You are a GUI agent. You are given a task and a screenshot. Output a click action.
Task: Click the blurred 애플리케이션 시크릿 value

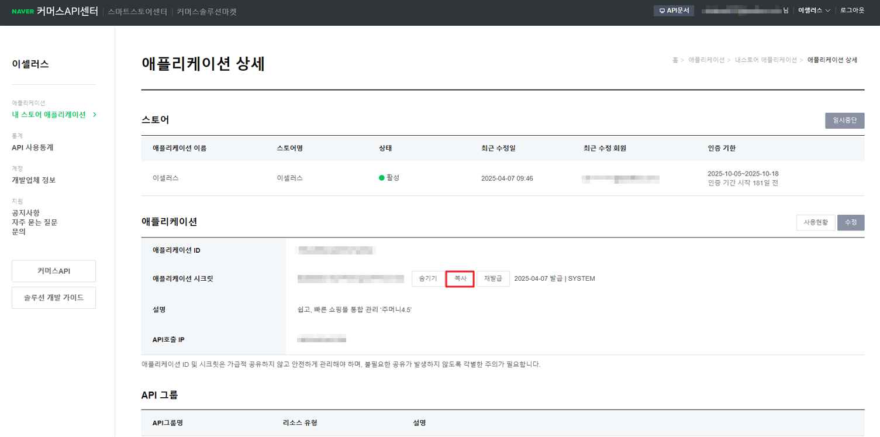coord(351,278)
